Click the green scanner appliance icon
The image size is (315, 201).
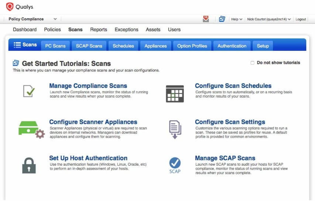click(31, 130)
